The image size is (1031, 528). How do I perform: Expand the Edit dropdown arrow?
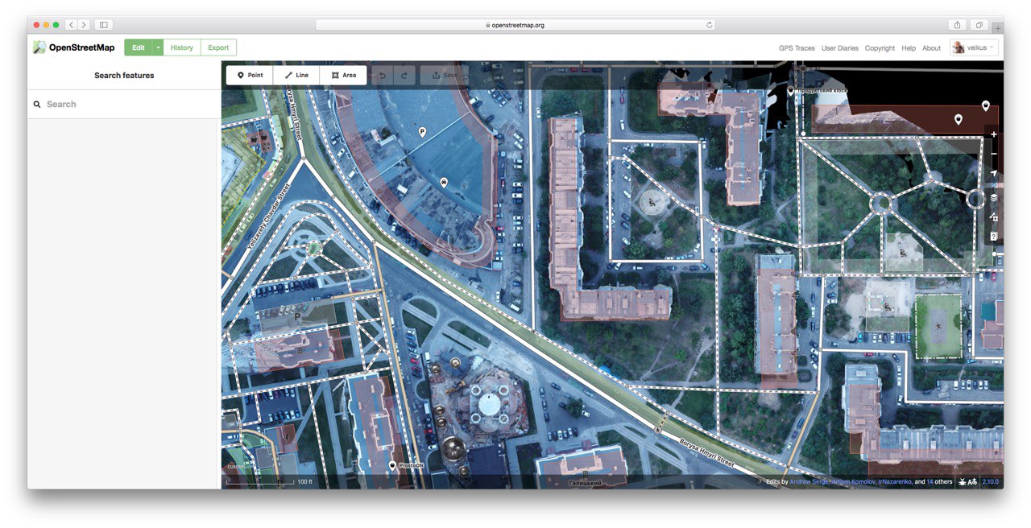coord(158,47)
